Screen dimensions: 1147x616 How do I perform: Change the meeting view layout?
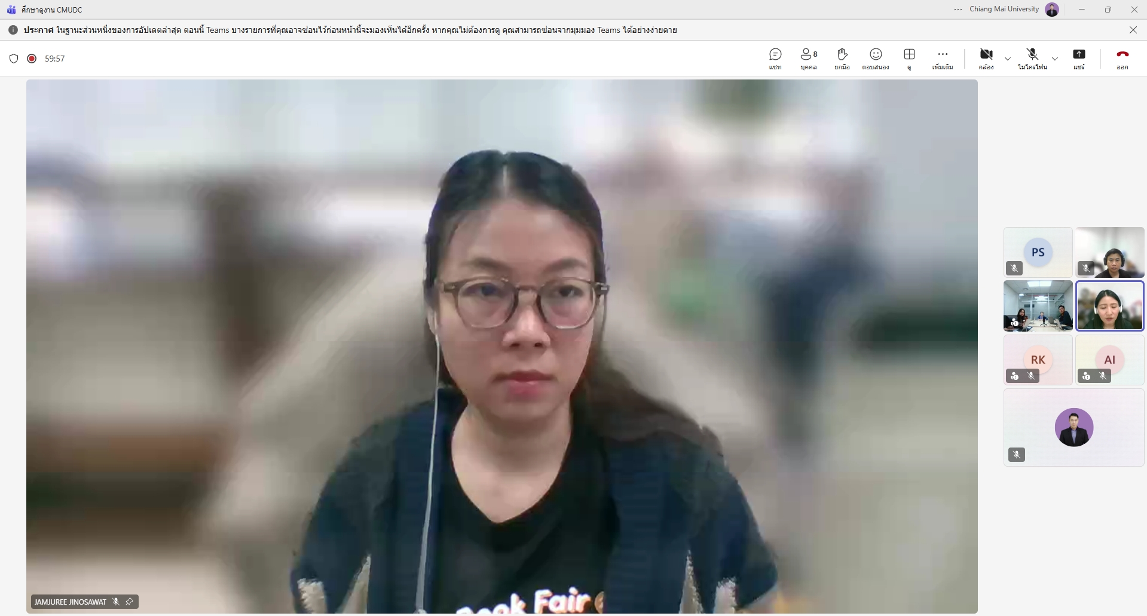909,59
